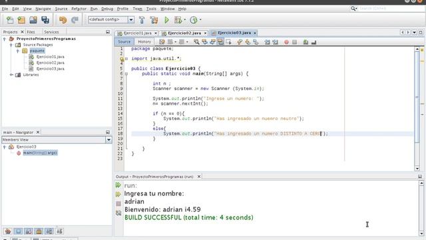Toggle the second Navigator filter button
The width and height of the screenshot is (426, 240).
coord(18,231)
